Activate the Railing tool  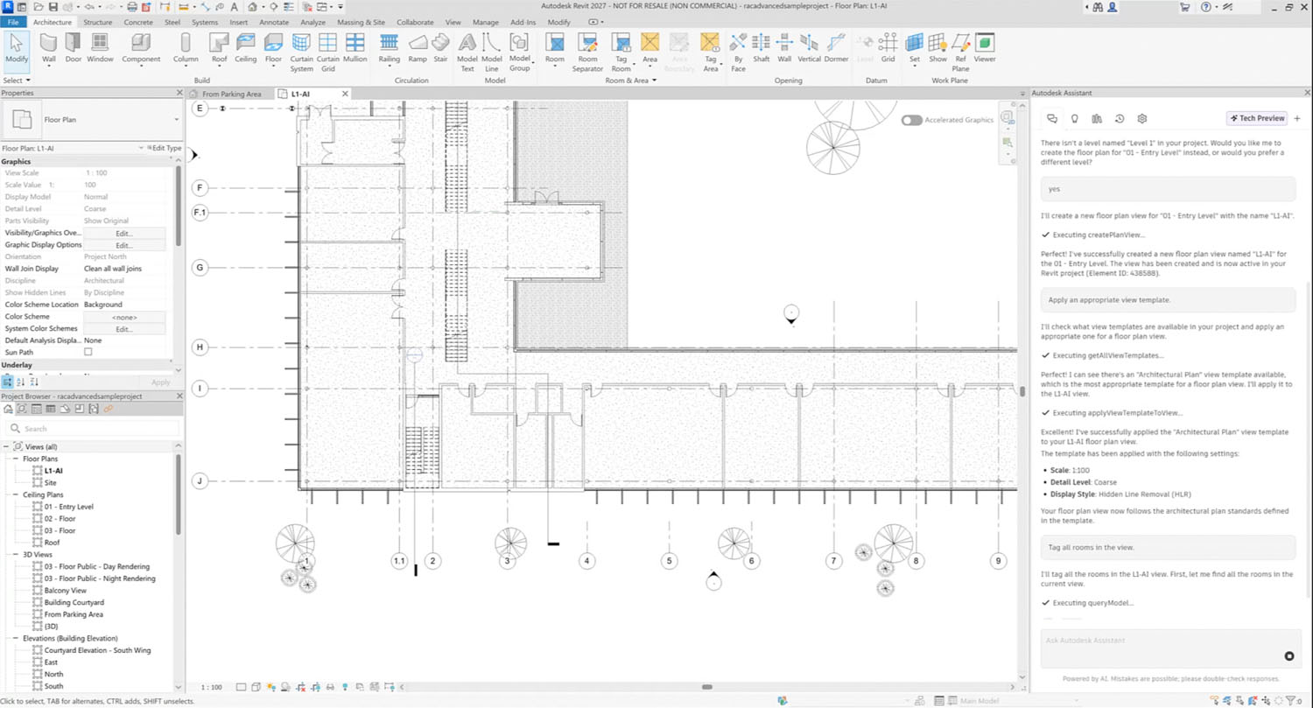tap(390, 52)
